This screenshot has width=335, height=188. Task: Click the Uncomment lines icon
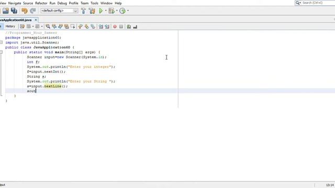(135, 27)
